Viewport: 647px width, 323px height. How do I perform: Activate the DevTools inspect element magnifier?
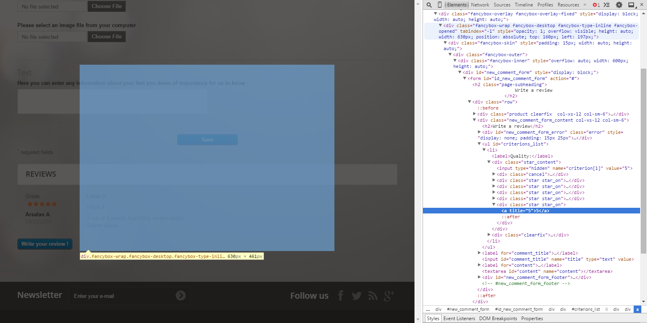429,5
